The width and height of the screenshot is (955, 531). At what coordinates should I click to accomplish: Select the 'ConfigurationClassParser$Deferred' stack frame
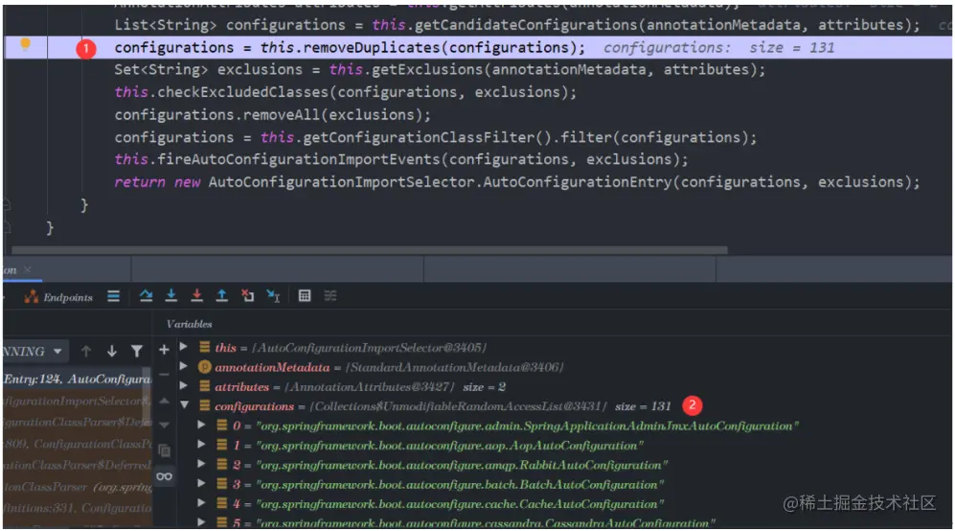(77, 465)
